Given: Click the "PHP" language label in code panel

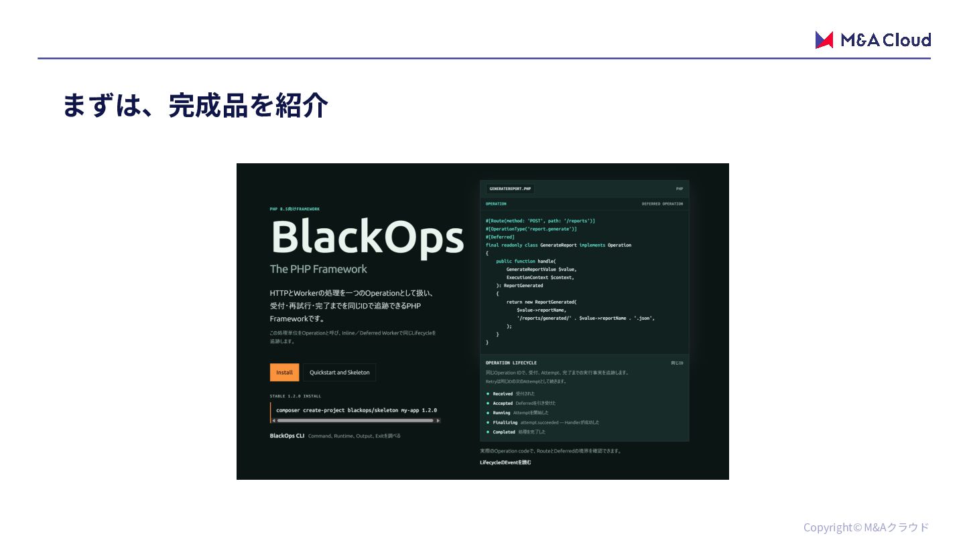Looking at the screenshot, I should (680, 189).
